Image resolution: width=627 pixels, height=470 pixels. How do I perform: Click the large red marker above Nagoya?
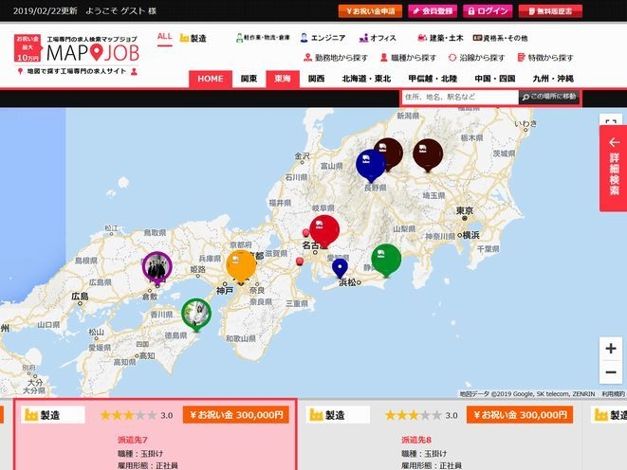click(x=323, y=227)
